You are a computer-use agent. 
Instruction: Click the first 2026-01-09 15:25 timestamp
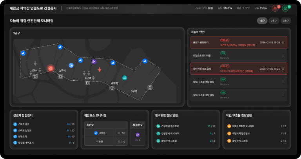point(270,42)
